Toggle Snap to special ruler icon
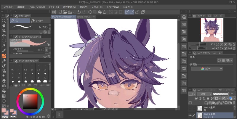This screenshot has height=119, width=237. [x=132, y=12]
